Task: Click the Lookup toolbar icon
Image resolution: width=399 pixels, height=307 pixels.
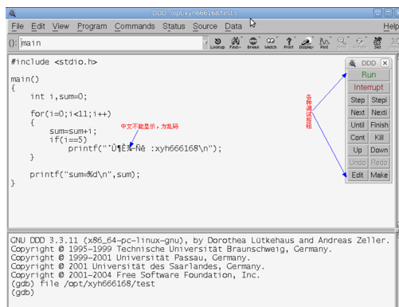Action: (x=217, y=43)
